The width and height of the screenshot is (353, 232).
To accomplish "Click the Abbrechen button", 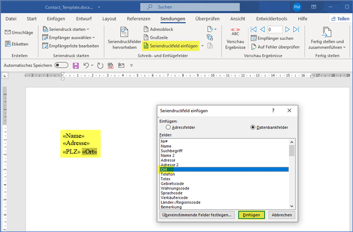I will pyautogui.click(x=282, y=214).
